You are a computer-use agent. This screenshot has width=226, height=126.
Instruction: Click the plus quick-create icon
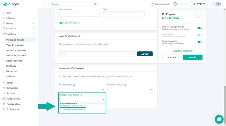[x=46, y=4]
